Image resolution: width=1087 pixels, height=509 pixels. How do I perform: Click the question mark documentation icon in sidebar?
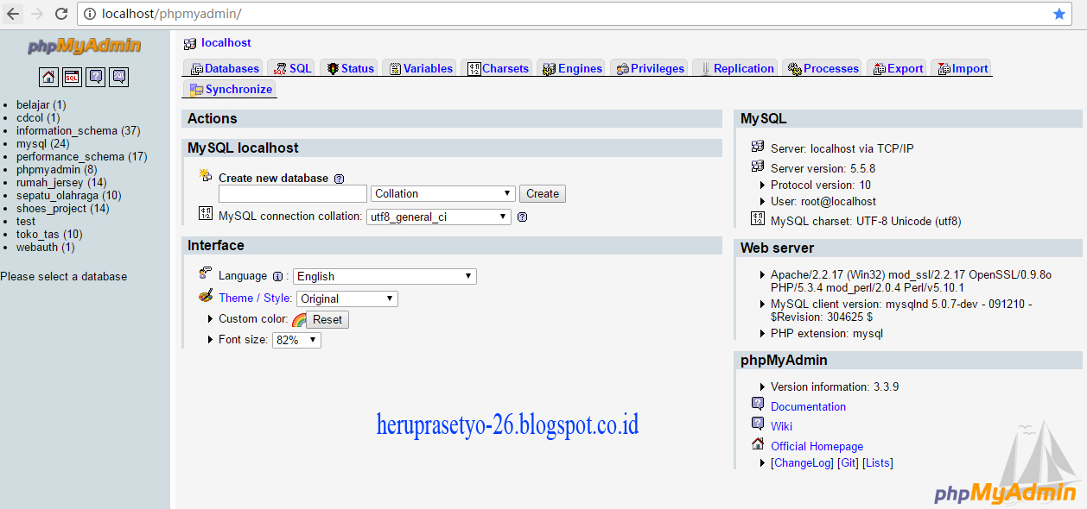pyautogui.click(x=95, y=77)
